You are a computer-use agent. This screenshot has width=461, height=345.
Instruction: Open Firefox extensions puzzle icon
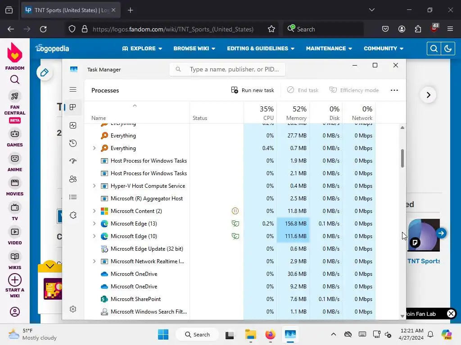pos(418,29)
